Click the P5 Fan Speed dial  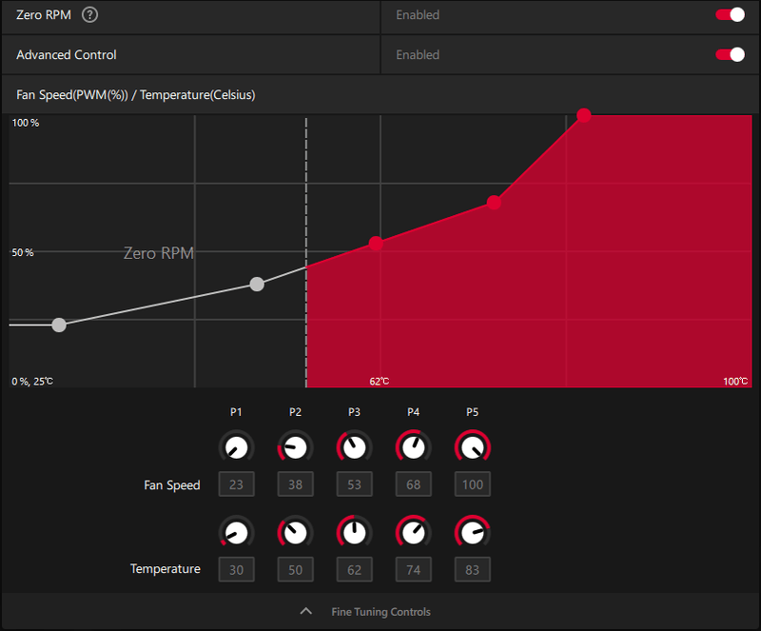click(x=473, y=447)
